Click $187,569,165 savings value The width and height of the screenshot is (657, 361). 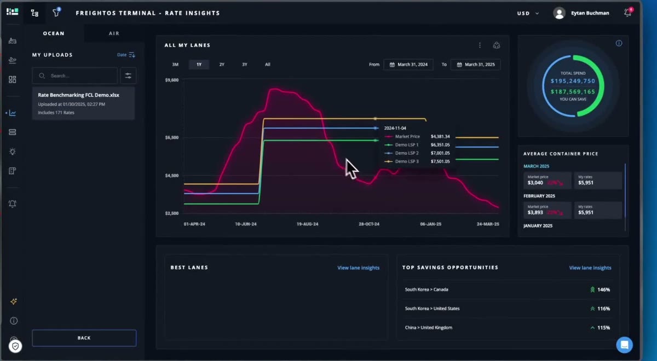573,92
